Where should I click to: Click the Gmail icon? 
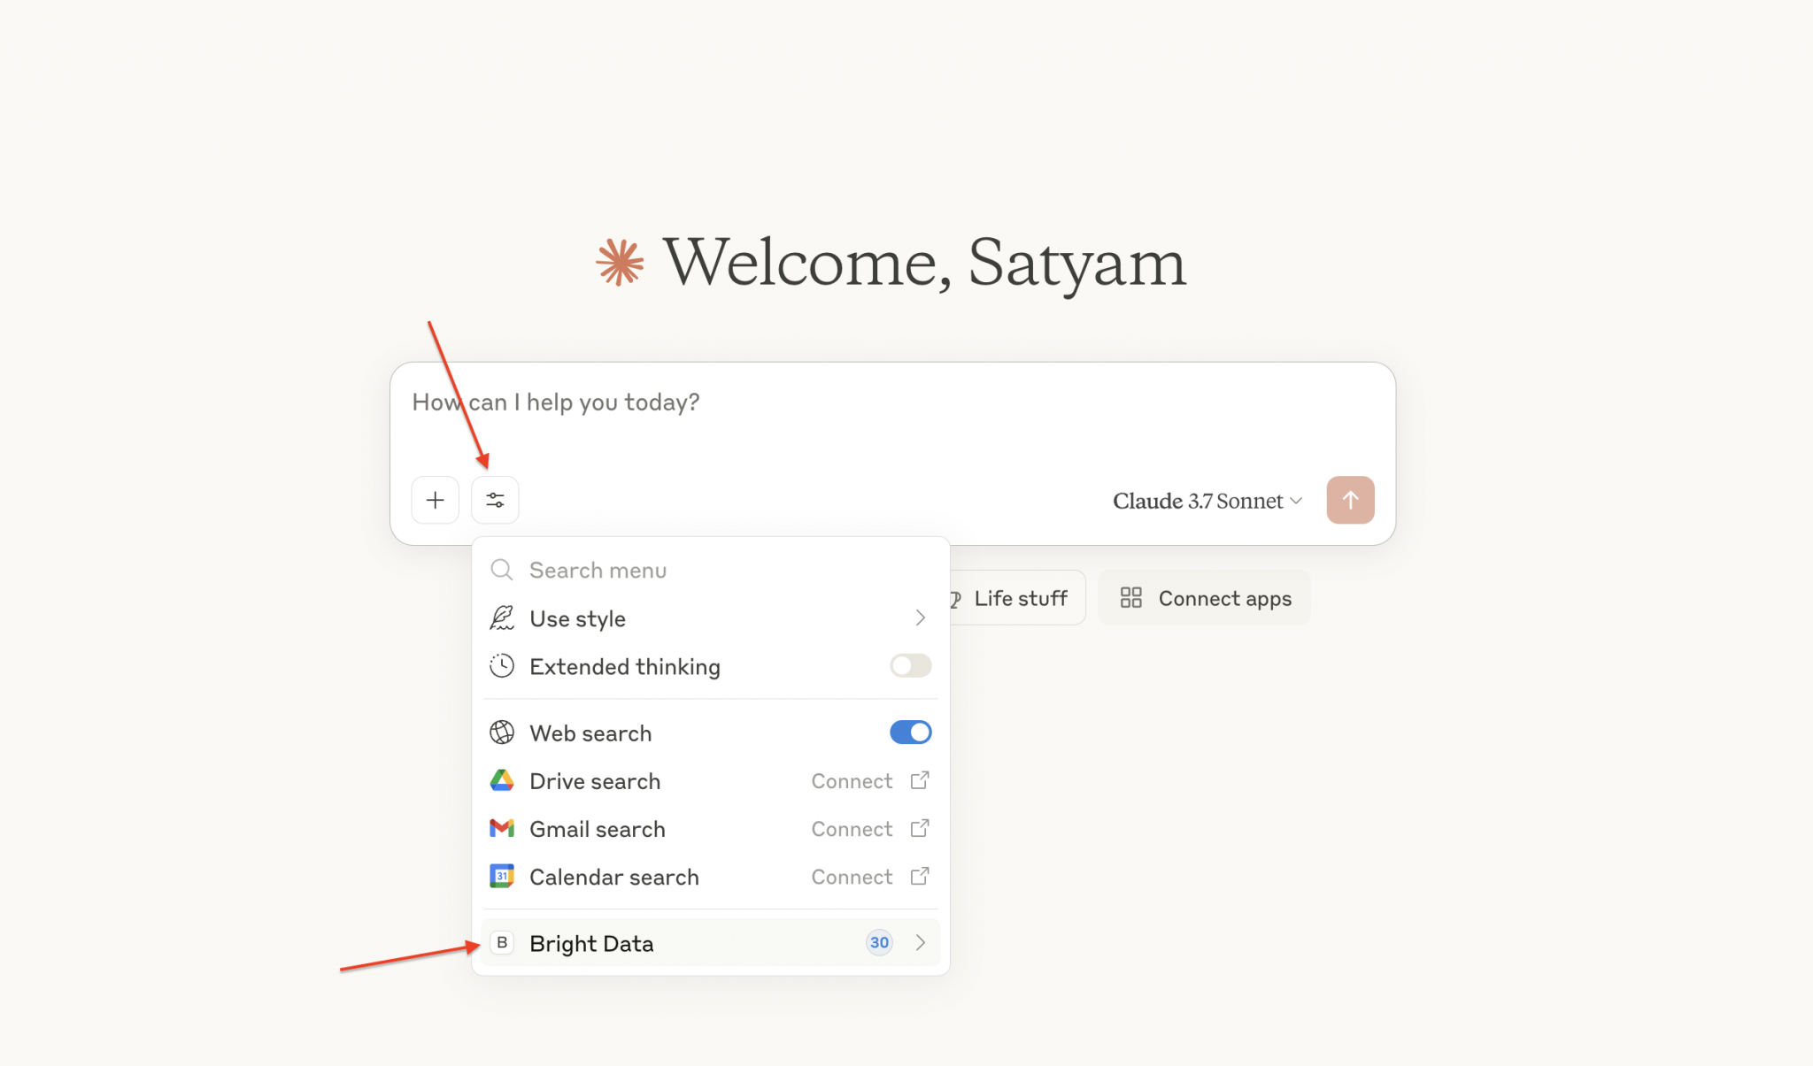coord(502,828)
